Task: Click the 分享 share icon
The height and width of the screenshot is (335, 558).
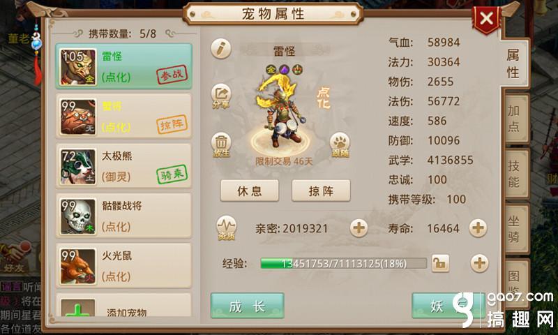Action: point(221,96)
